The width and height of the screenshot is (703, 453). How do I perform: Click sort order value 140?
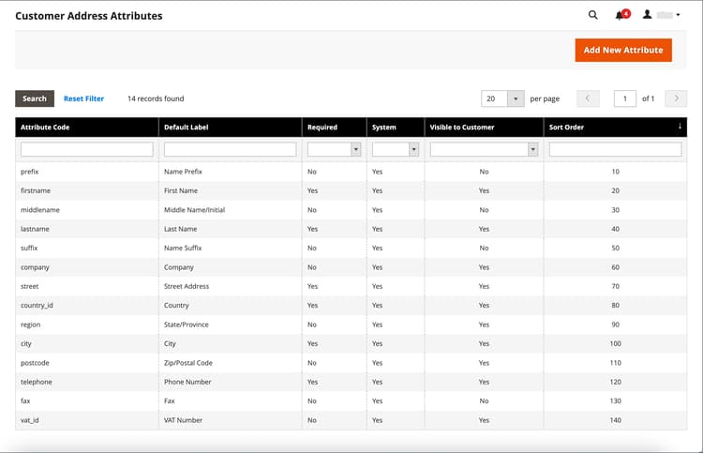pos(615,420)
